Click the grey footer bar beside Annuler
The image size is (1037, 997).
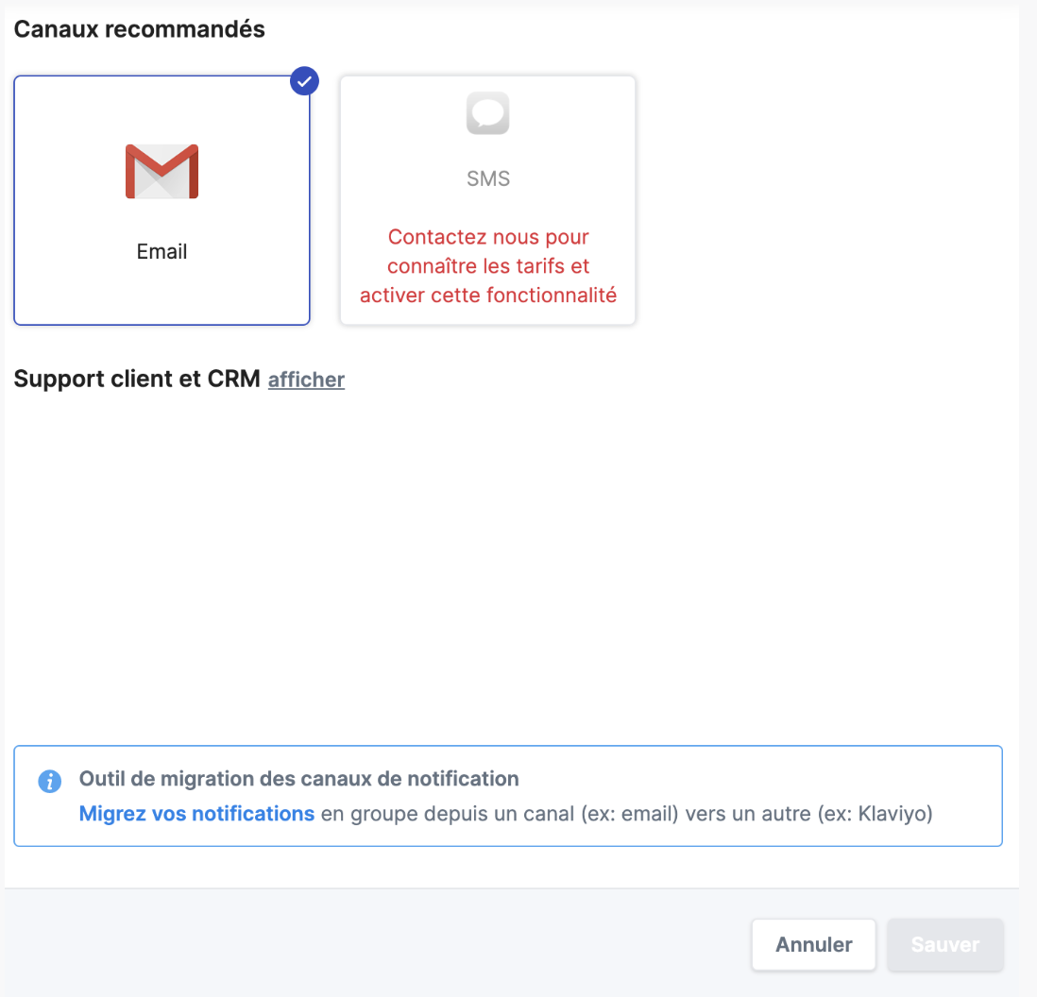[x=378, y=944]
